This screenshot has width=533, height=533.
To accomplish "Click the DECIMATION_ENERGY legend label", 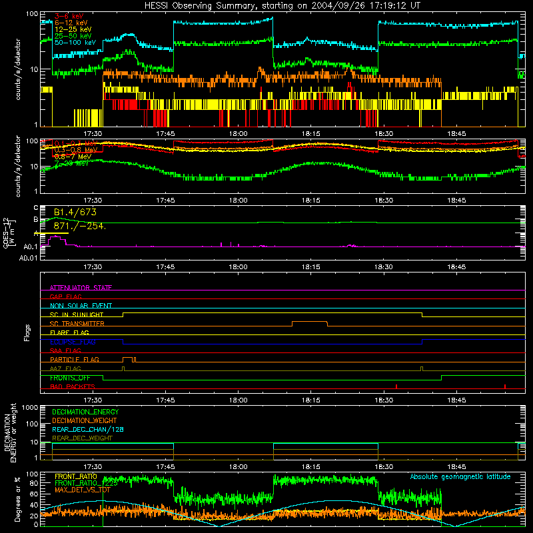I will [x=85, y=412].
